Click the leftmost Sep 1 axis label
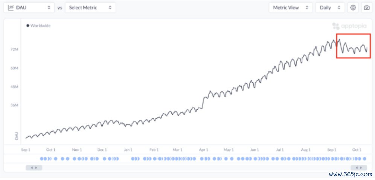375x180 pixels. [x=25, y=150]
